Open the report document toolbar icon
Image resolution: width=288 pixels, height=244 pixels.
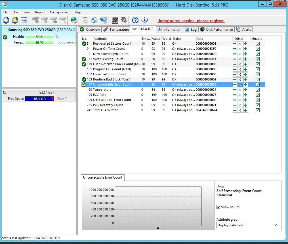pyautogui.click(x=85, y=20)
